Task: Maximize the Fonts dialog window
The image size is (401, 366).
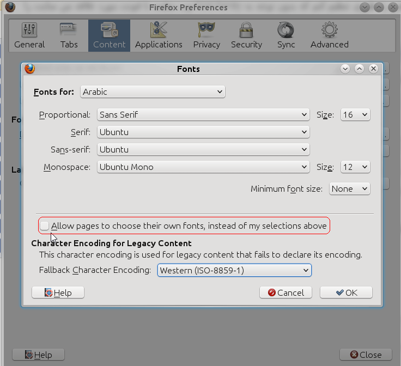Action: 359,69
